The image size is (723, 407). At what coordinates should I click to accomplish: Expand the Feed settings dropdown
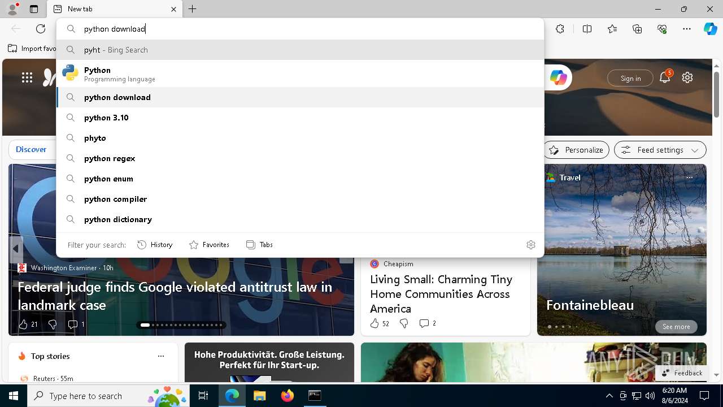coord(660,150)
